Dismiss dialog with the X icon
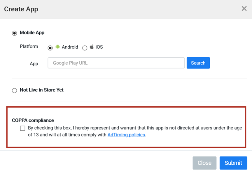The height and width of the screenshot is (174, 252). tap(244, 8)
